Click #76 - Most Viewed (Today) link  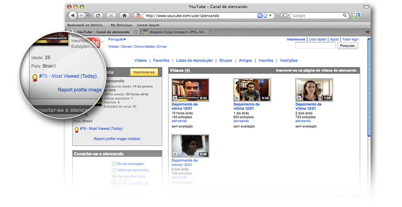[101, 129]
